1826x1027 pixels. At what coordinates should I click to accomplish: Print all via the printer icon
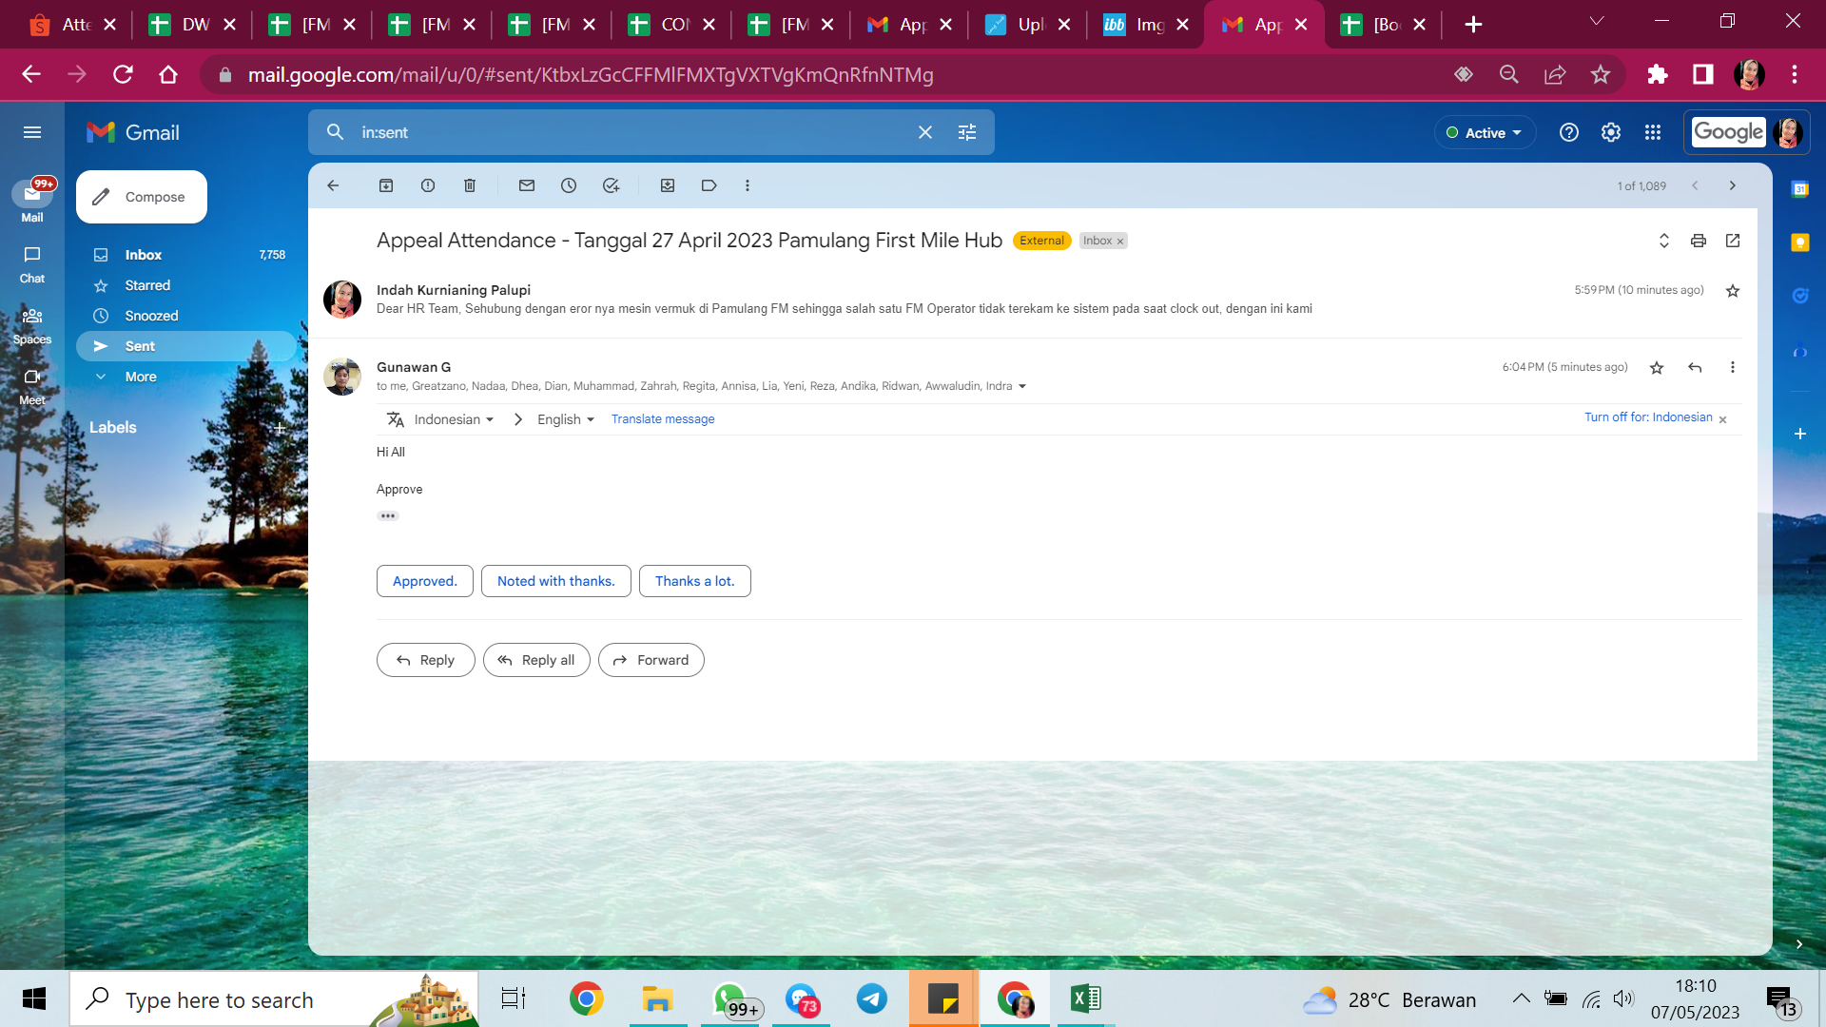point(1699,241)
